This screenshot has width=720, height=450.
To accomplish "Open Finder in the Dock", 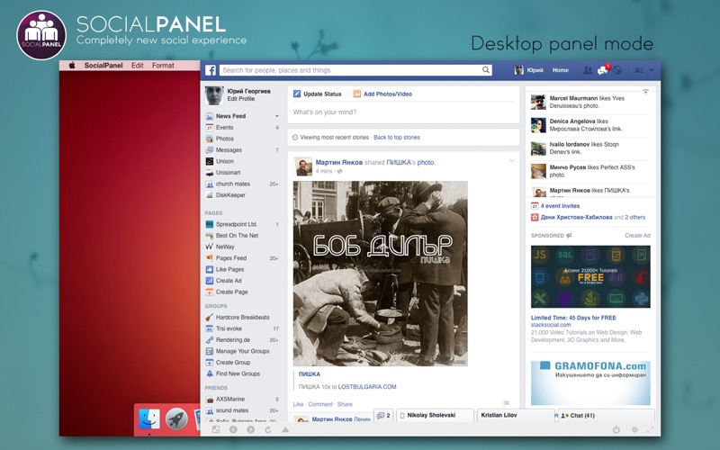I will tap(149, 418).
